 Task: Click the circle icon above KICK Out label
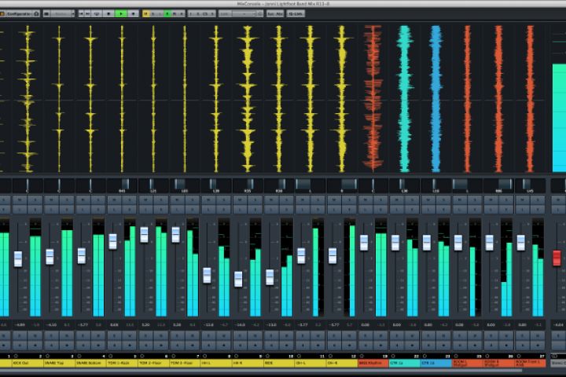pyautogui.click(x=16, y=356)
